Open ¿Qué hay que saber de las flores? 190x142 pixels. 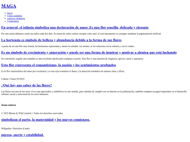(x=26, y=85)
